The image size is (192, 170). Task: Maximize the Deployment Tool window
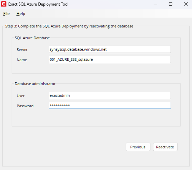[170, 4]
